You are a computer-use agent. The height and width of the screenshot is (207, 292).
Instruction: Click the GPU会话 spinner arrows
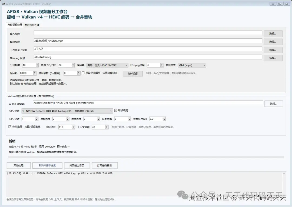pyautogui.click(x=37, y=119)
